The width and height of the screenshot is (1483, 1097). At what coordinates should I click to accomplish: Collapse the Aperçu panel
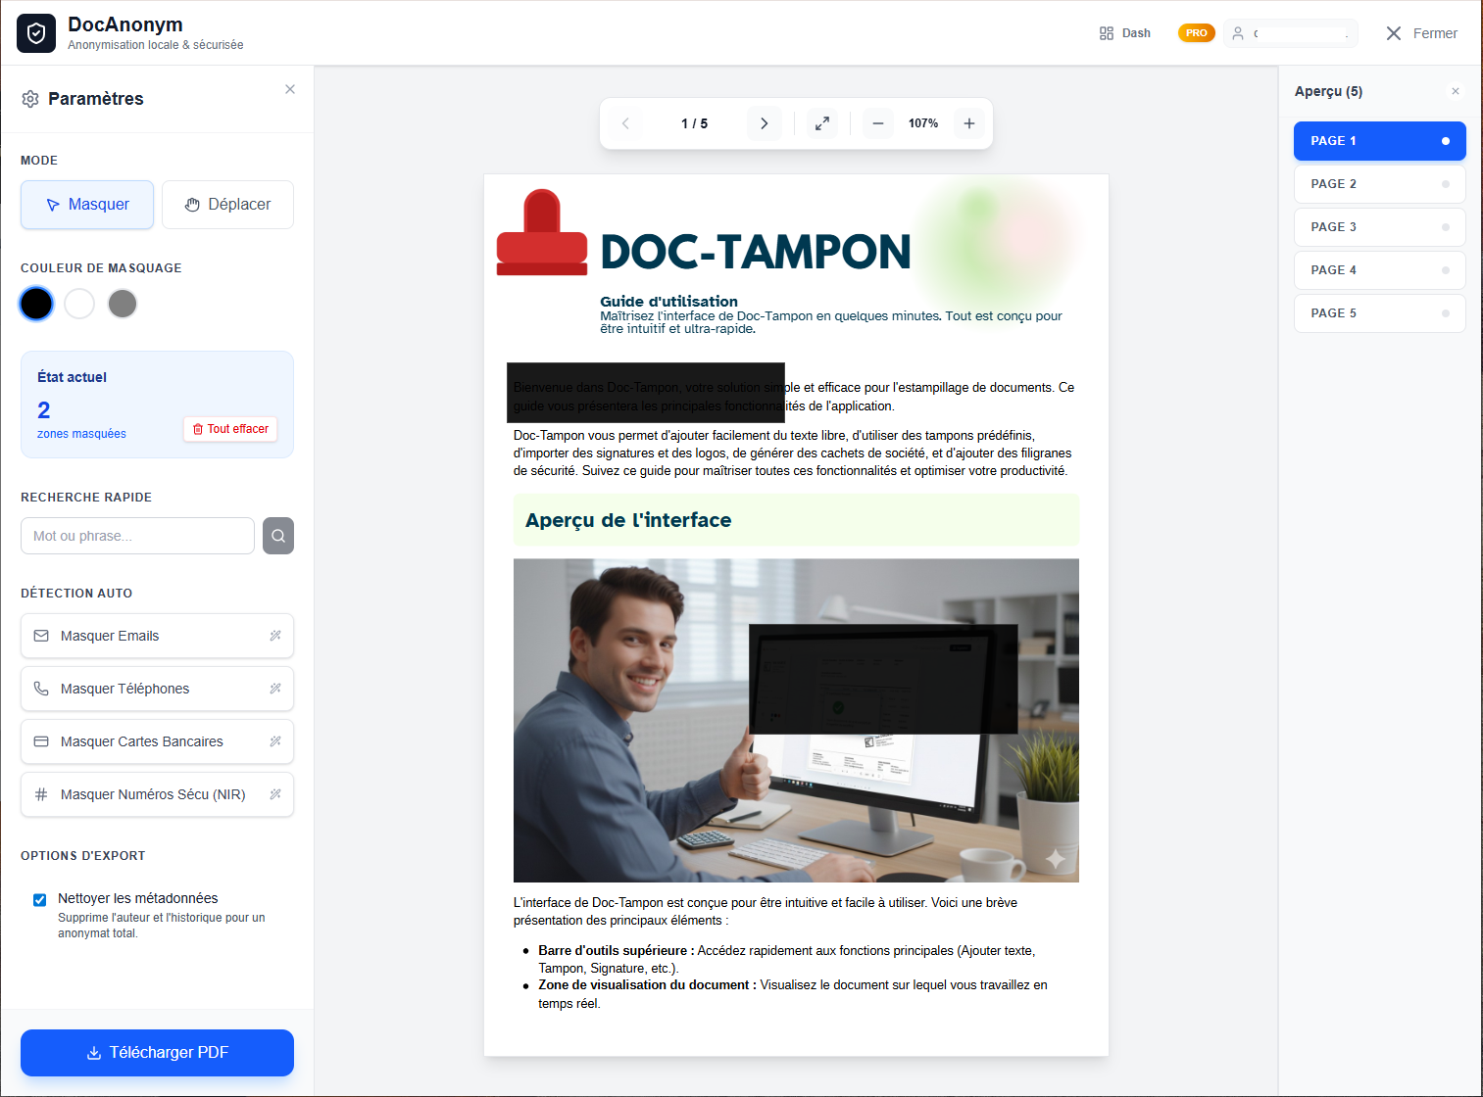point(1455,91)
